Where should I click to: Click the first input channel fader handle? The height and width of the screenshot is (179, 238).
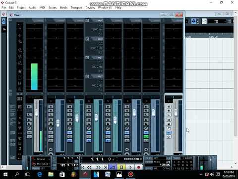tap(36, 113)
